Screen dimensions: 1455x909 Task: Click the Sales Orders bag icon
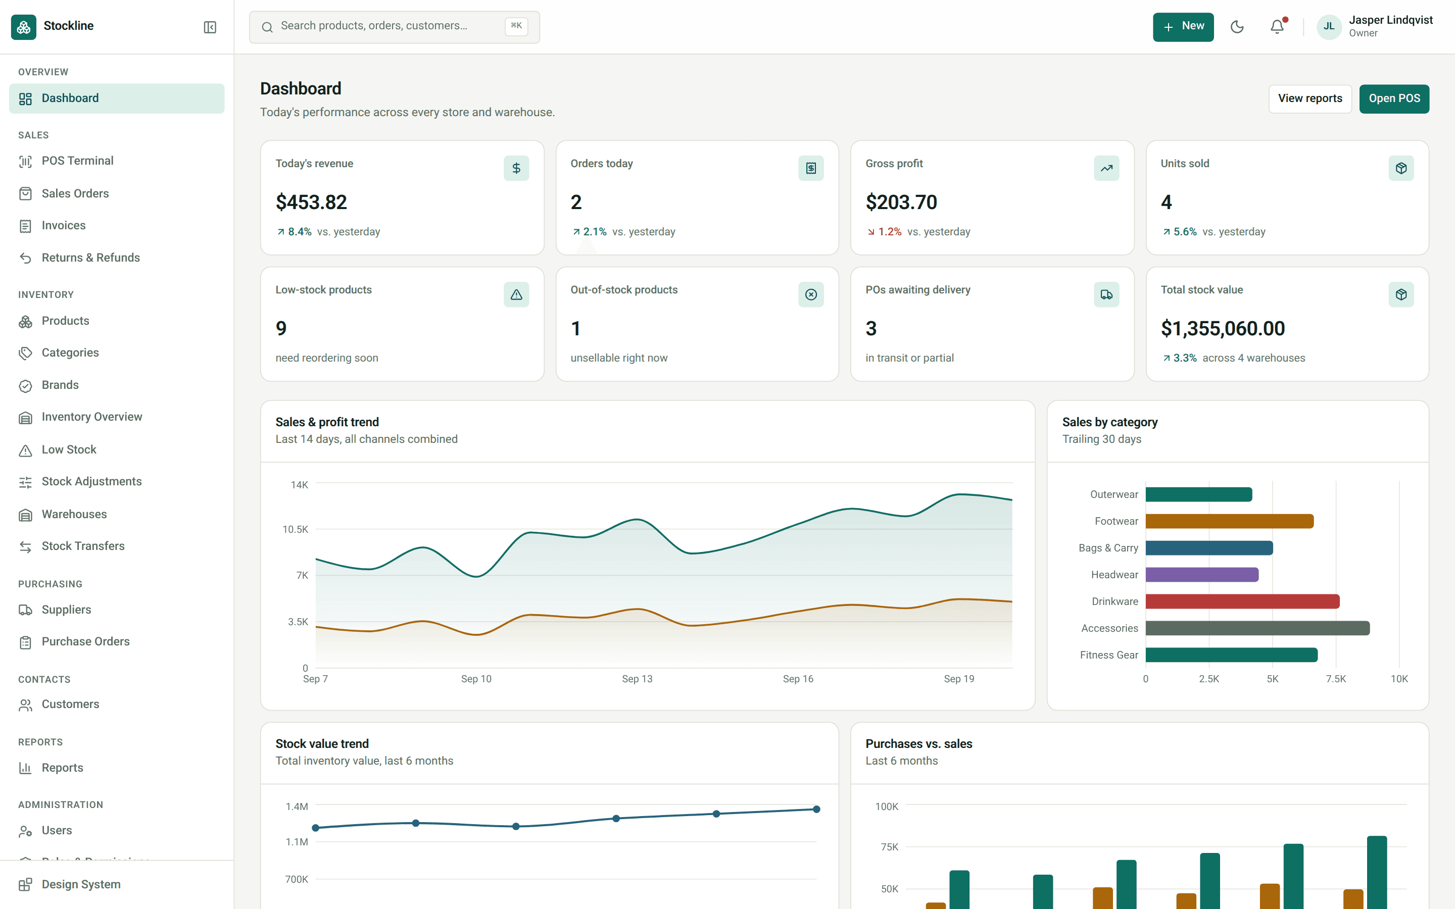coord(25,193)
